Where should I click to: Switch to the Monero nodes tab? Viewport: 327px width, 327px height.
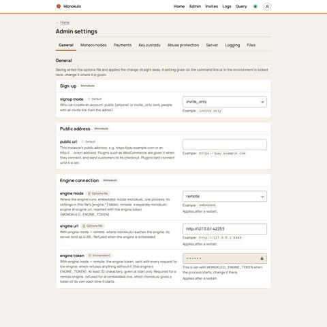(x=93, y=45)
